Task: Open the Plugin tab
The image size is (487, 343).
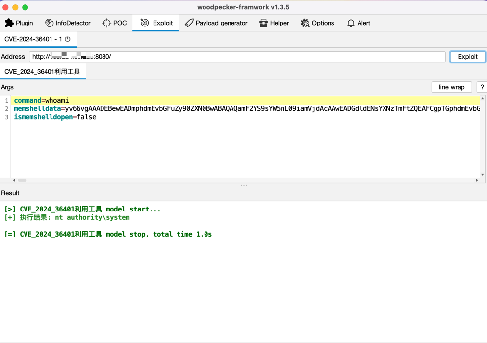Action: (x=19, y=23)
